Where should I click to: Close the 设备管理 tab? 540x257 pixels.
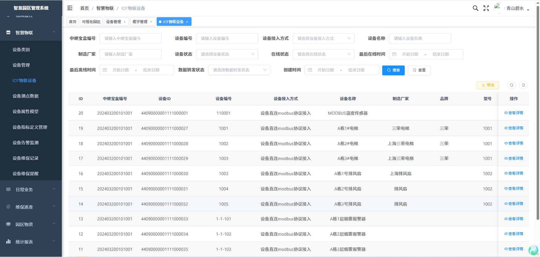tap(125, 22)
